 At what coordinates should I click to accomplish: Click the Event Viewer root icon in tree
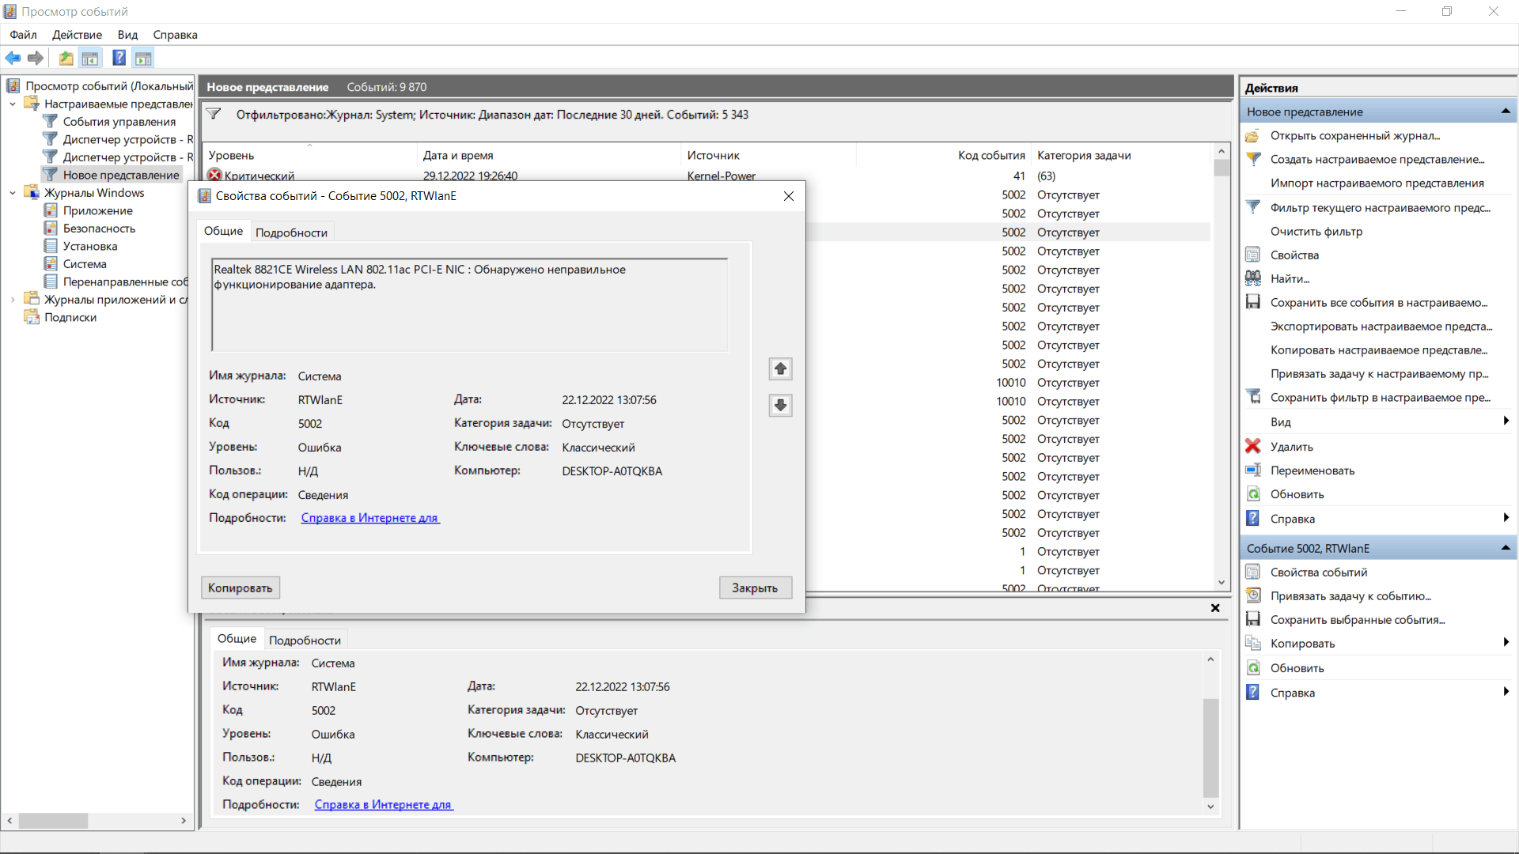tap(13, 85)
